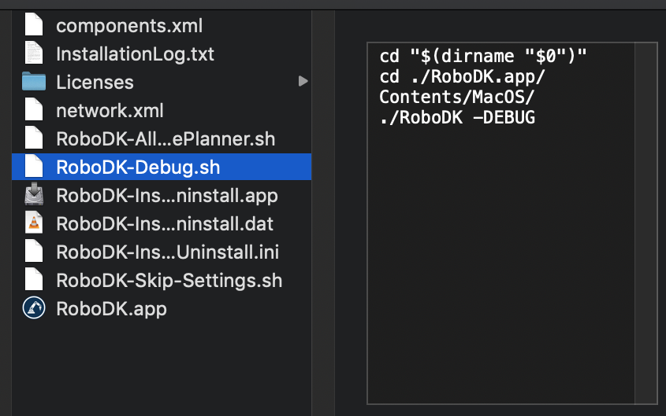Screen dimensions: 666x416
Task: Click the InstallationLog.txt document icon
Action: coord(34,53)
